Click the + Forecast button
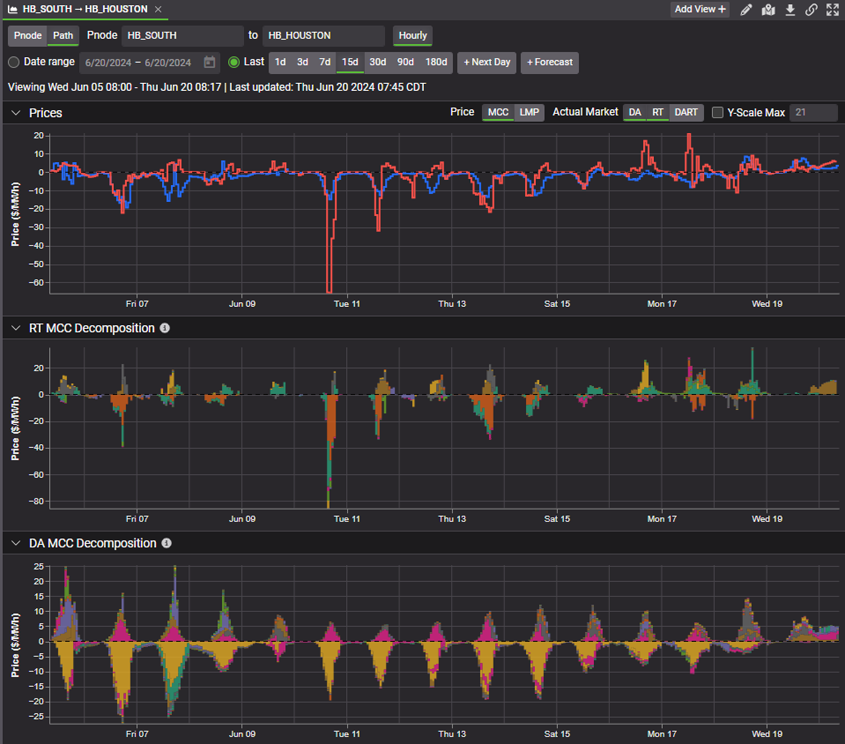Screen dimensions: 845x744 click(x=549, y=62)
